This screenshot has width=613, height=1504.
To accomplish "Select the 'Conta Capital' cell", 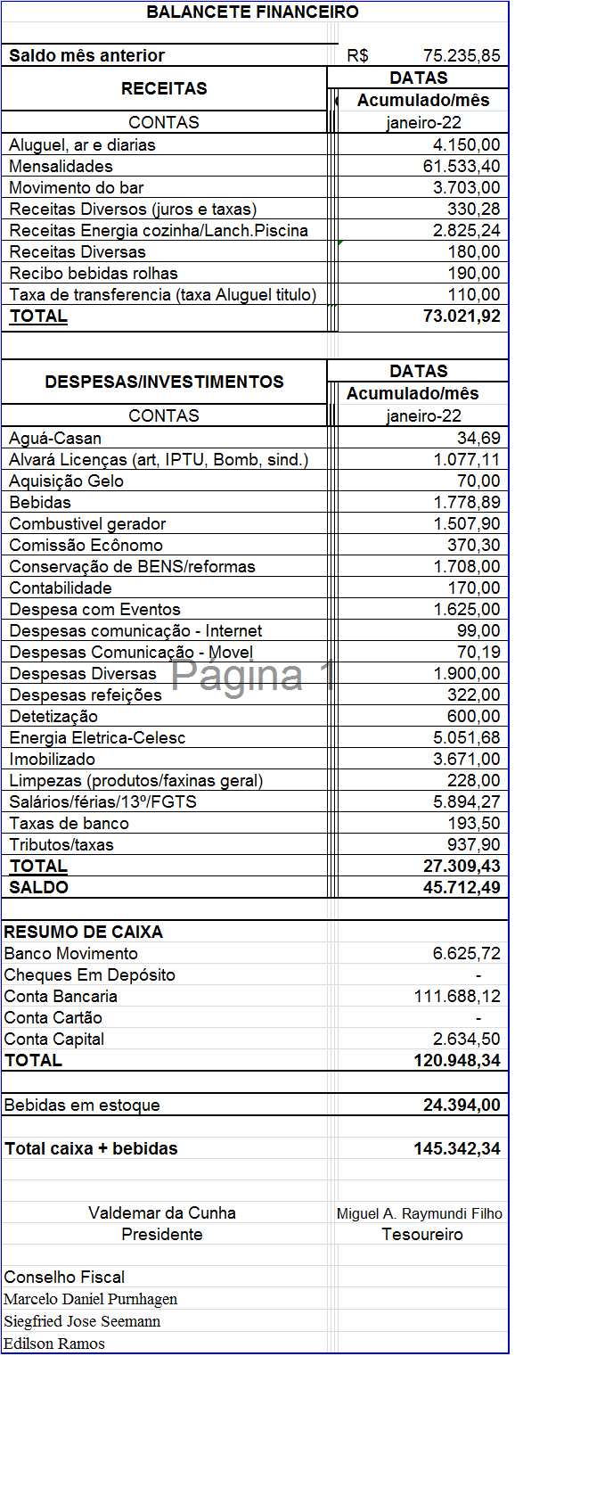I will pyautogui.click(x=164, y=1039).
